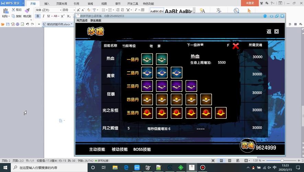Click the translate/text tools icon in ribbon
This screenshot has height=172, width=304.
click(x=219, y=11)
